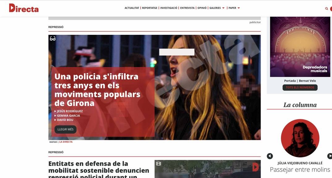Viewport: 332px width, 178px height.
Task: Open the Júlia Viejobueno Cavallé author name
Action: pos(300,163)
